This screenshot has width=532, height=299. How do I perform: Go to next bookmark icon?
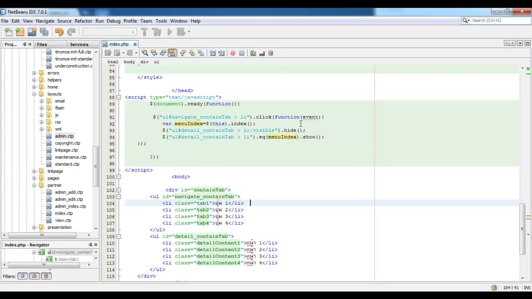192,53
